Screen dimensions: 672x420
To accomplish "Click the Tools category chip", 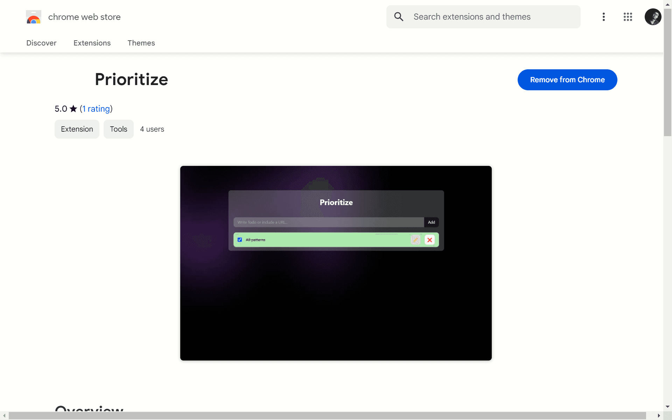I will coord(119,129).
